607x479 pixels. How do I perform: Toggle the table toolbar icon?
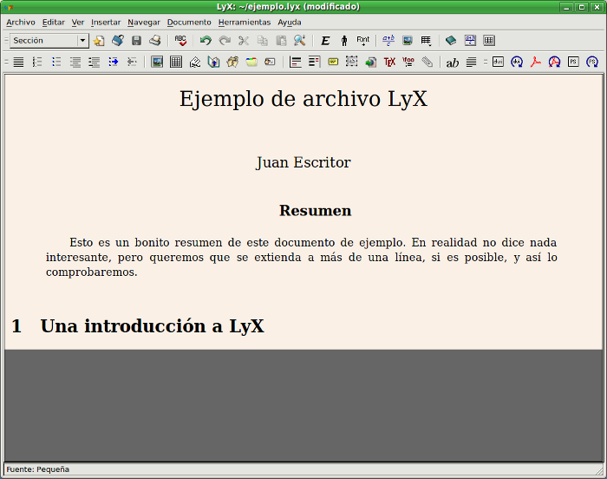(x=489, y=40)
